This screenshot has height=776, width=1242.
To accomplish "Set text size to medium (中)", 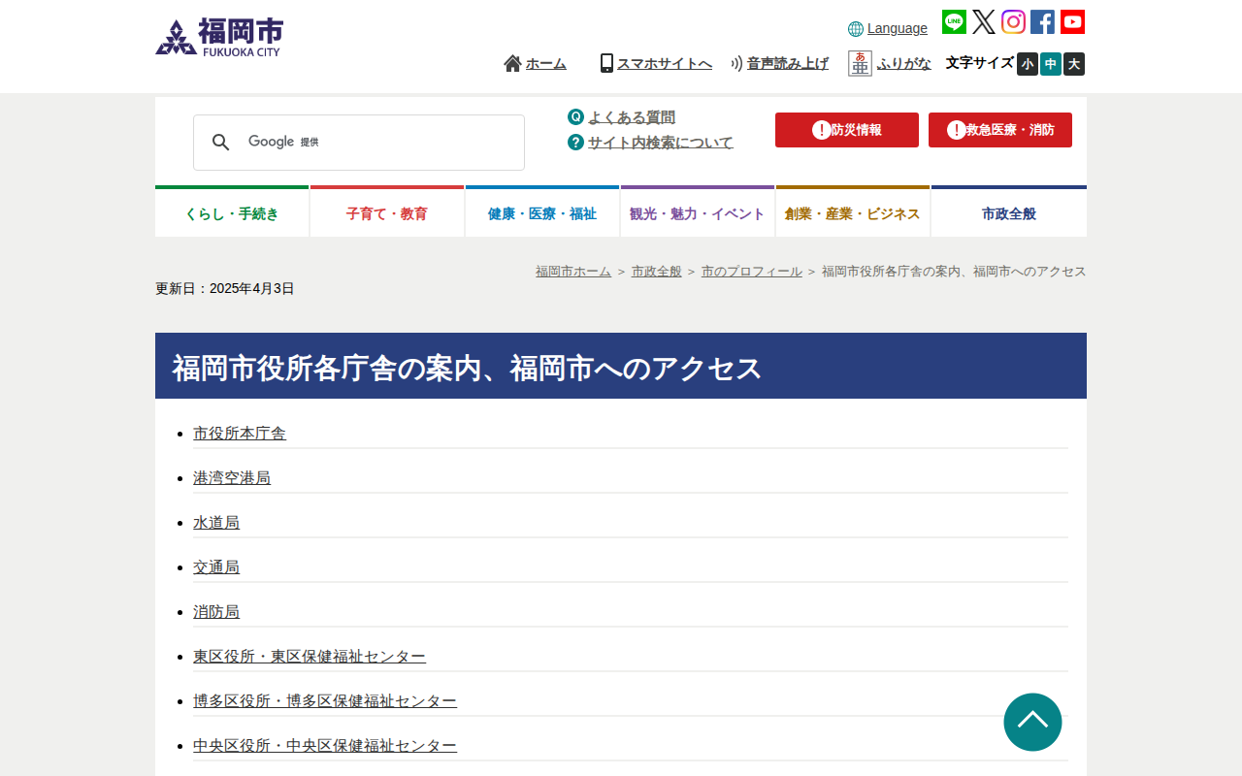I will point(1051,64).
